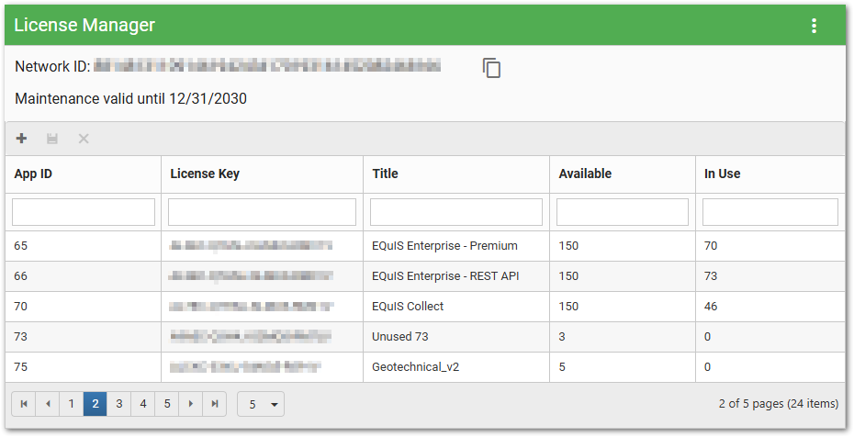Screen dimensions: 854x437
Task: Copy the Network ID to clipboard
Action: click(492, 68)
